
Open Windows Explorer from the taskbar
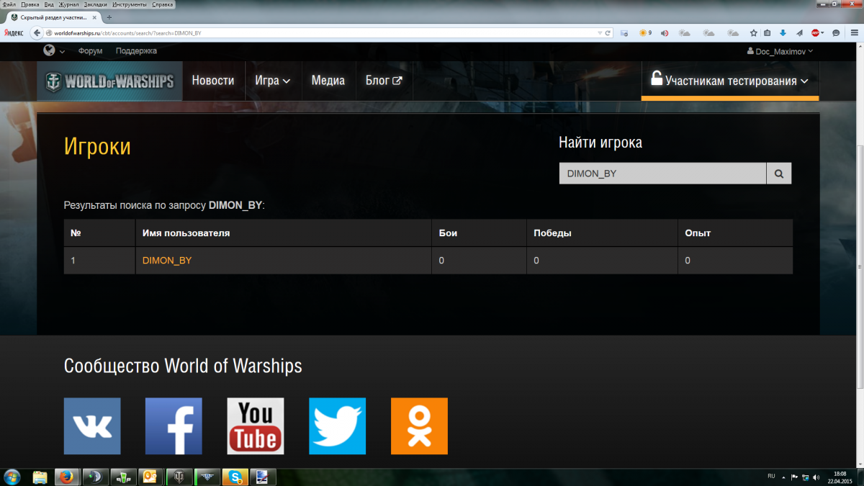point(40,477)
